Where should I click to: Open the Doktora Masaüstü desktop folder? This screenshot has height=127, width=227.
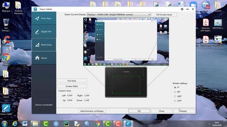pyautogui.click(x=18, y=7)
